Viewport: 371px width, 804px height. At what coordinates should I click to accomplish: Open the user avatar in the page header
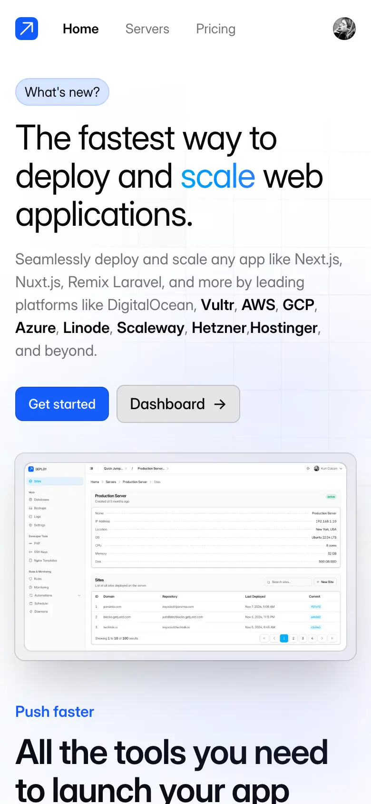344,29
